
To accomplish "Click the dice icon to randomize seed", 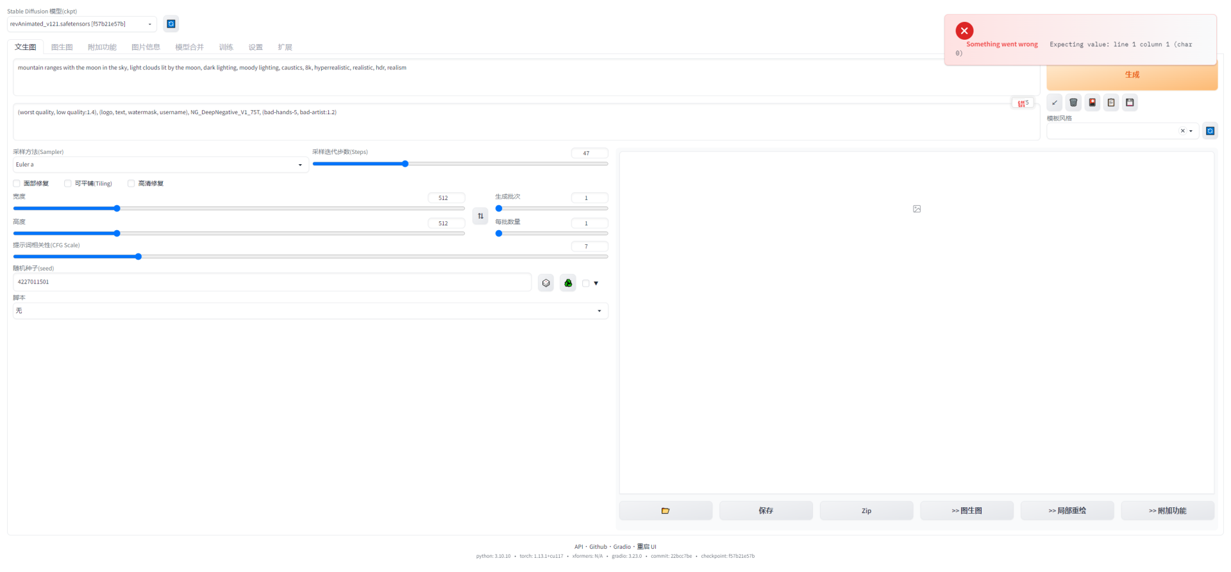I will 546,283.
